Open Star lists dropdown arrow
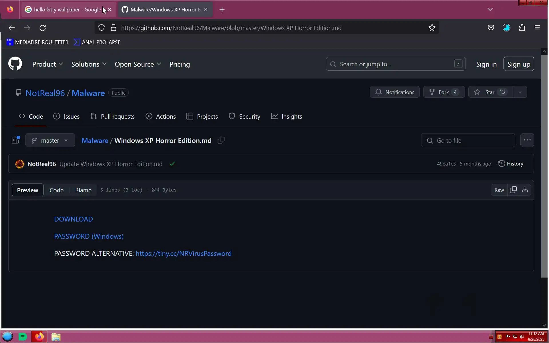This screenshot has height=343, width=549. pos(520,92)
